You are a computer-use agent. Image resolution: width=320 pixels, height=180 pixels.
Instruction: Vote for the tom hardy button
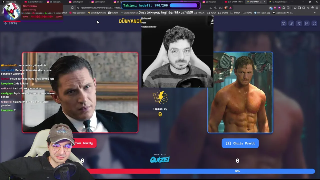click(x=84, y=143)
